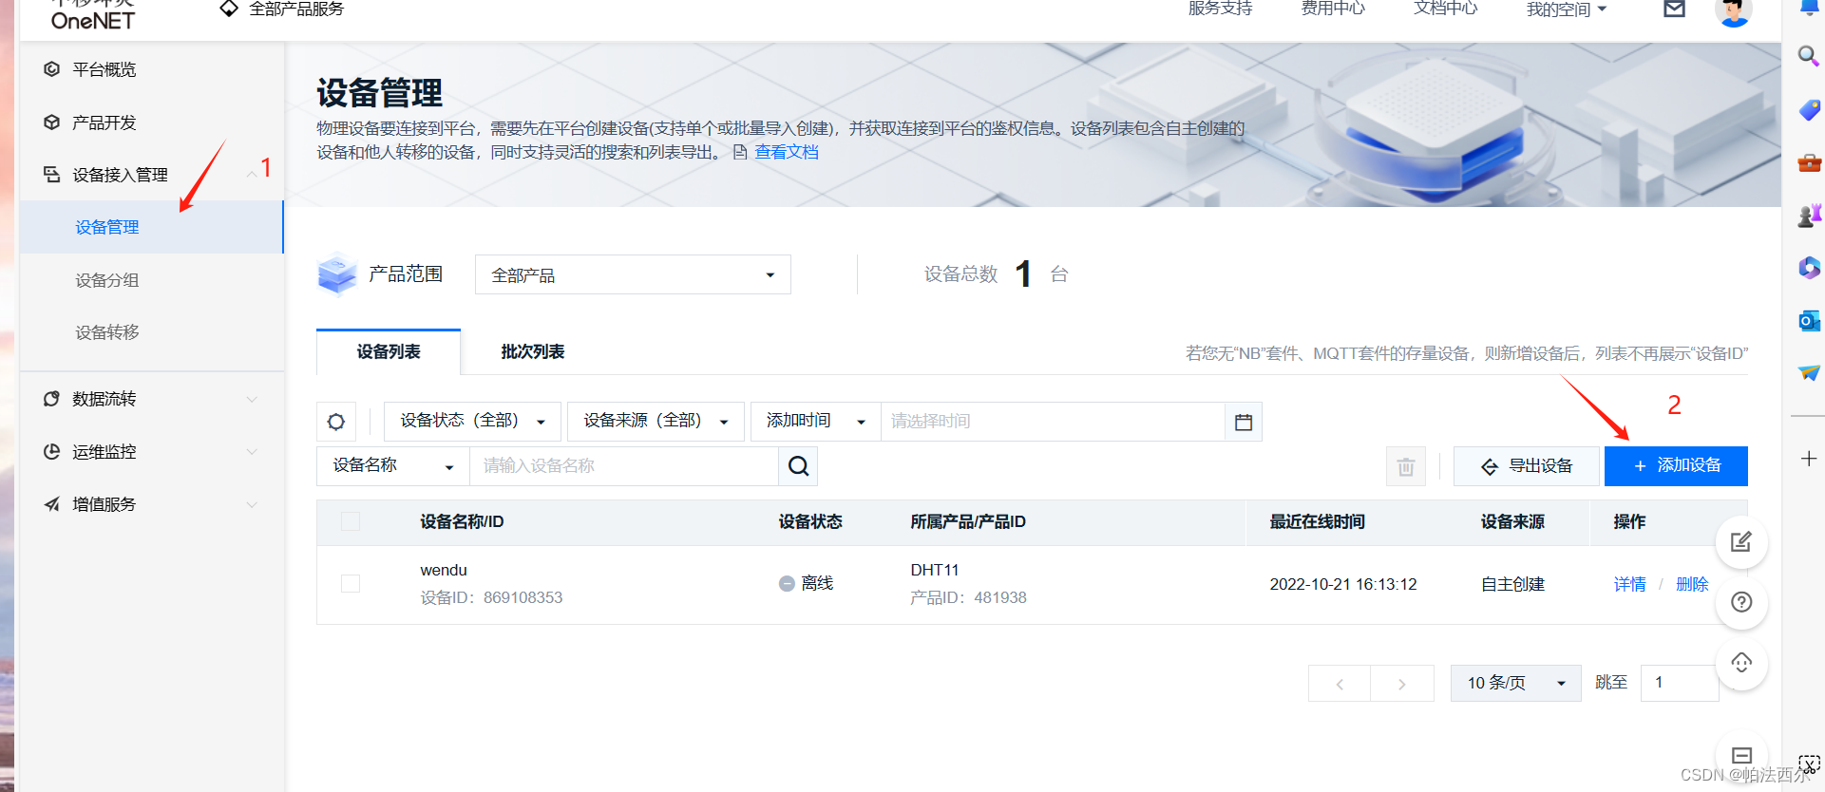Viewport: 1825px width, 792px height.
Task: Click the floating customer service headset icon
Action: click(x=1741, y=663)
